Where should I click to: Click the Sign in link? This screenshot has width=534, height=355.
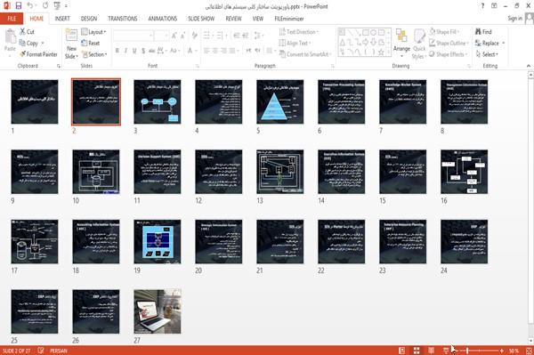point(514,19)
